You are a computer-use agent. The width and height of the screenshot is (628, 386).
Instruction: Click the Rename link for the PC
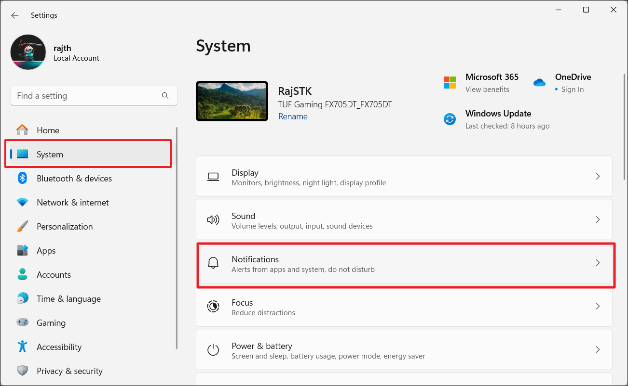coord(293,116)
